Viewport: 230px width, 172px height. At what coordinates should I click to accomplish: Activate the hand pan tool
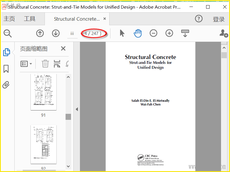pos(138,33)
